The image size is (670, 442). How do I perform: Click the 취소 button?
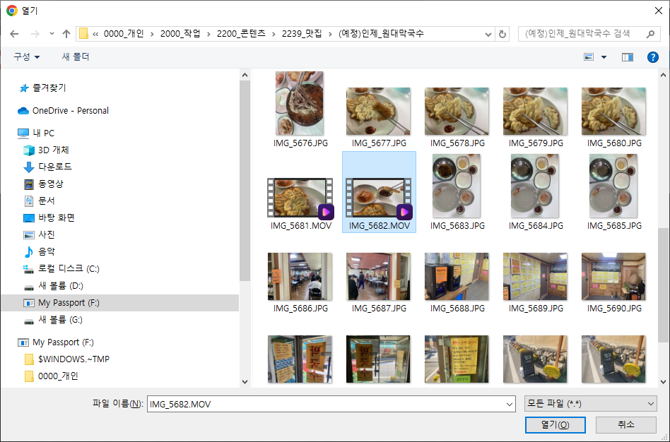click(x=625, y=425)
